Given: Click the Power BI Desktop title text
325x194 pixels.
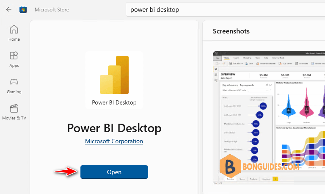Looking at the screenshot, I should pyautogui.click(x=114, y=128).
